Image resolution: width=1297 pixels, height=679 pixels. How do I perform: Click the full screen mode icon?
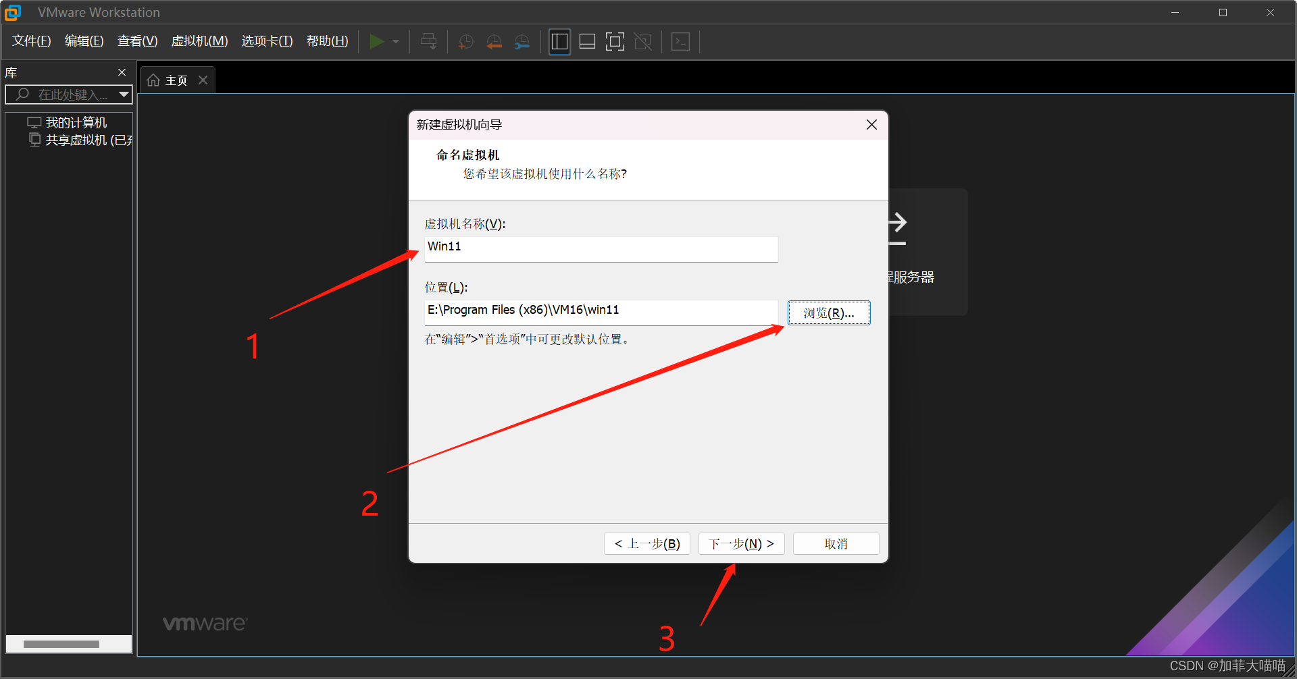pyautogui.click(x=615, y=42)
